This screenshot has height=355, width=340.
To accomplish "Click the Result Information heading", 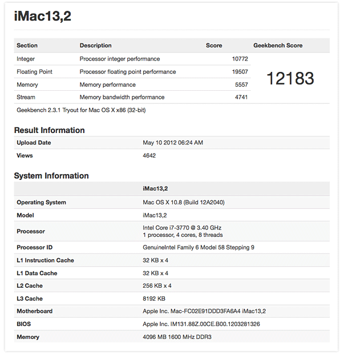I will coord(50,130).
